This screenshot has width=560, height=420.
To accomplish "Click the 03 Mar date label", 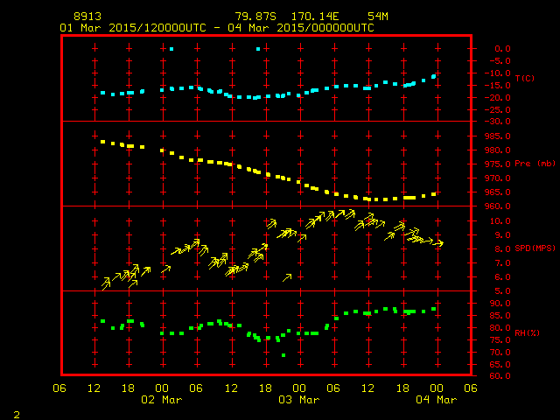I will click(x=299, y=400).
